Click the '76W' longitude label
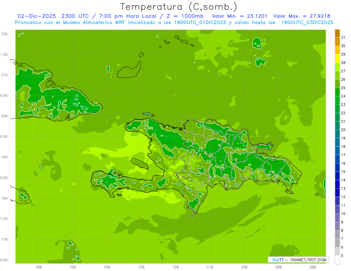 [x=38, y=267]
